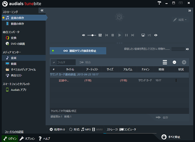Click the # column header
Viewport: 195px width, 142px height.
click(x=53, y=69)
